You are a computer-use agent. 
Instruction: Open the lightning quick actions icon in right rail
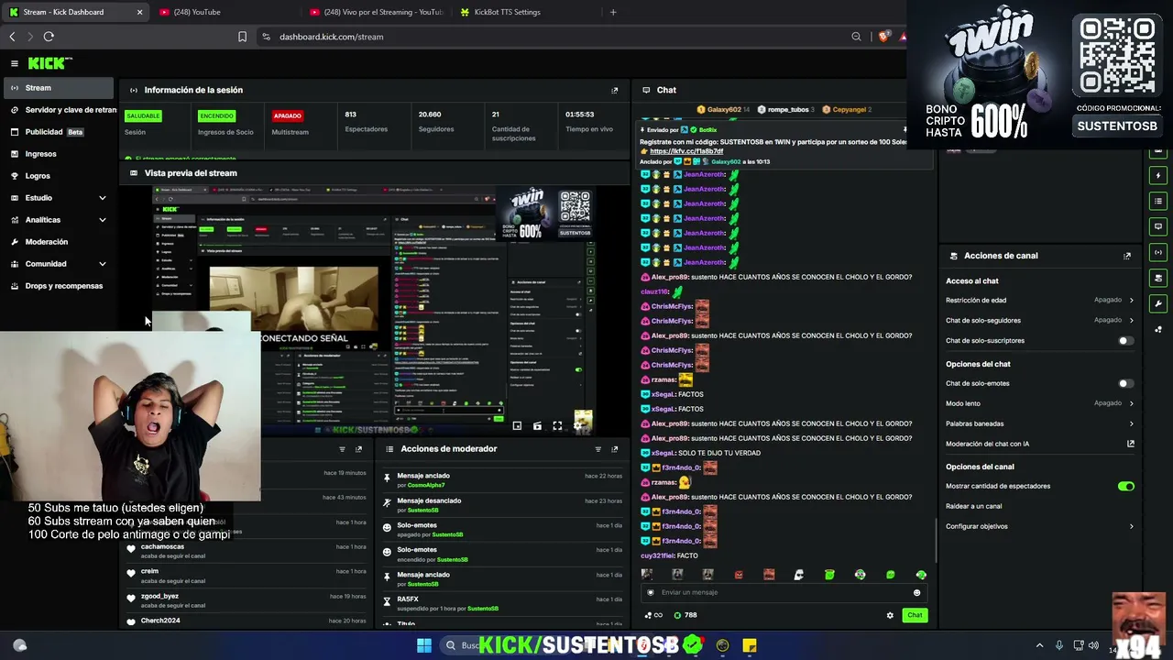point(1158,175)
